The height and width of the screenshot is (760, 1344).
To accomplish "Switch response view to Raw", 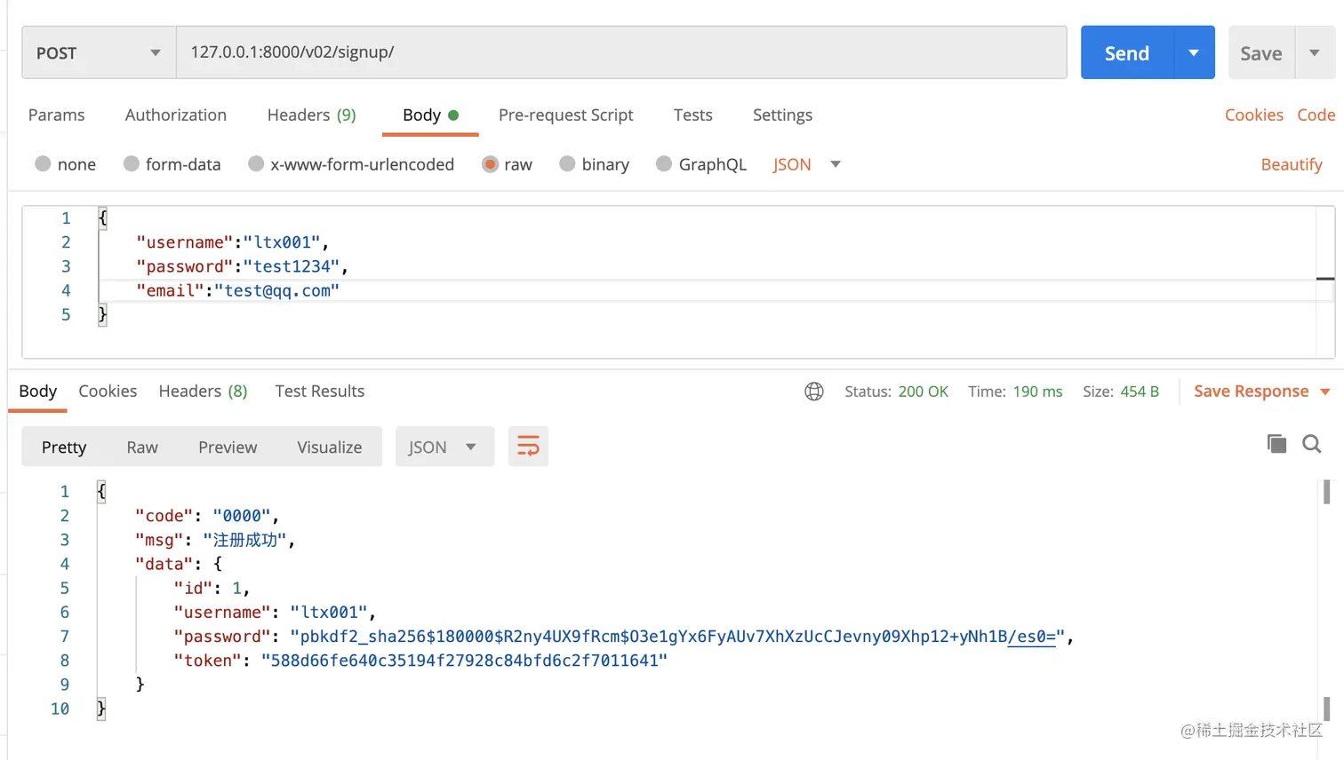I will coord(142,447).
